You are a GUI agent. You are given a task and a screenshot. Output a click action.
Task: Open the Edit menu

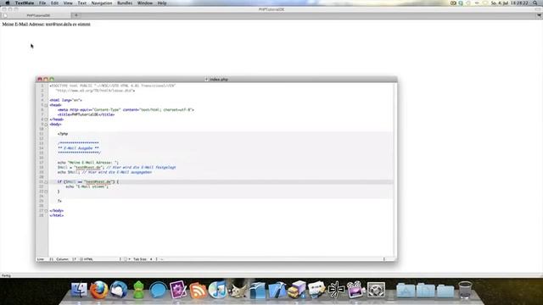[x=54, y=3]
